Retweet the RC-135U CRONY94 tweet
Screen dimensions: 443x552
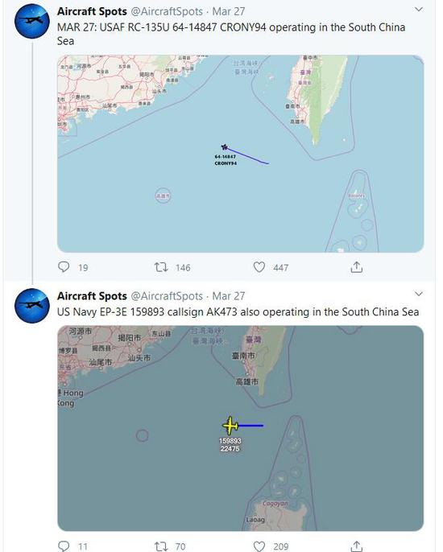(161, 267)
